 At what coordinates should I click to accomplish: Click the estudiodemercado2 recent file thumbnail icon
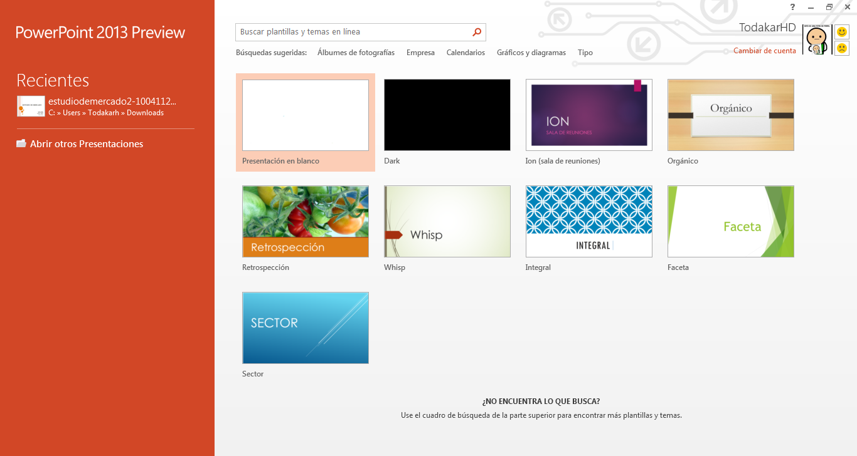pyautogui.click(x=31, y=106)
